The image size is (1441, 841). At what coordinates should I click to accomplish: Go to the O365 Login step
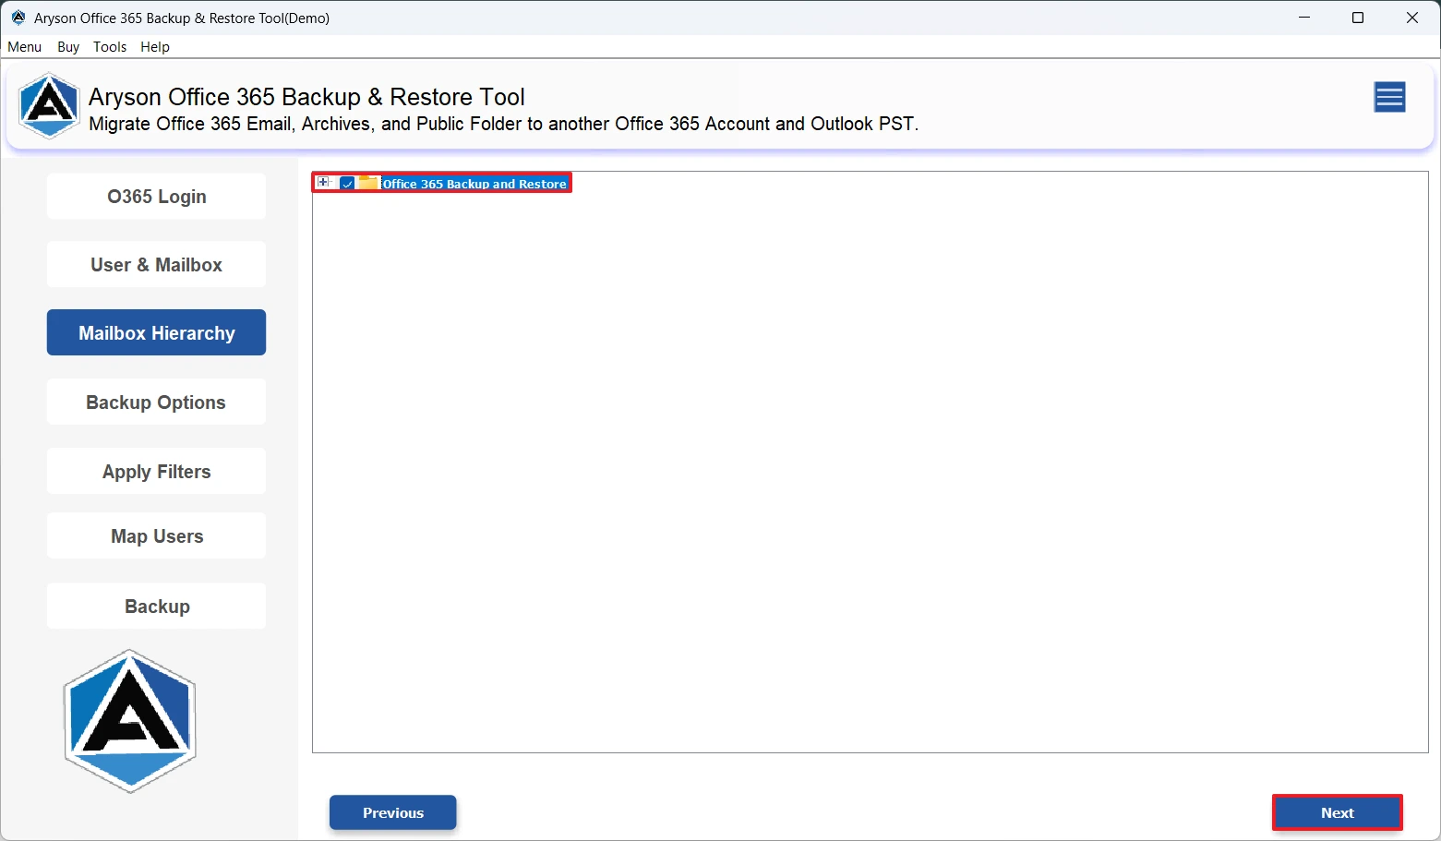pyautogui.click(x=156, y=197)
